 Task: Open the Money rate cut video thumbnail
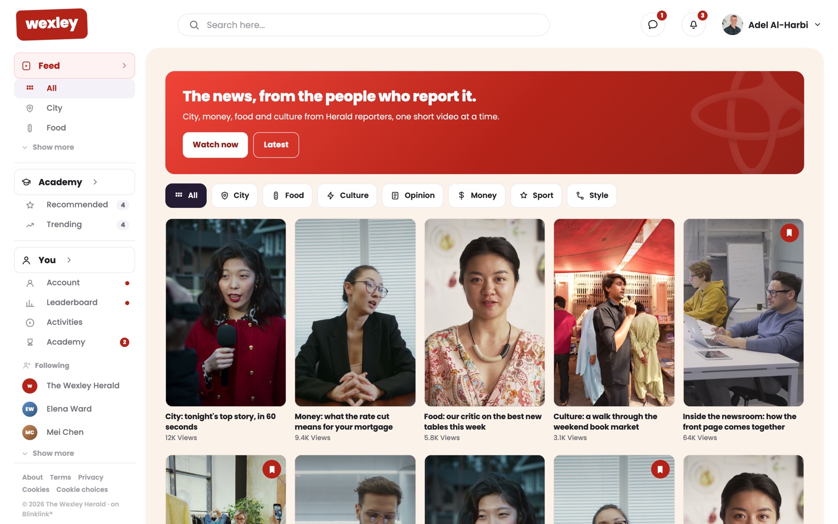355,312
